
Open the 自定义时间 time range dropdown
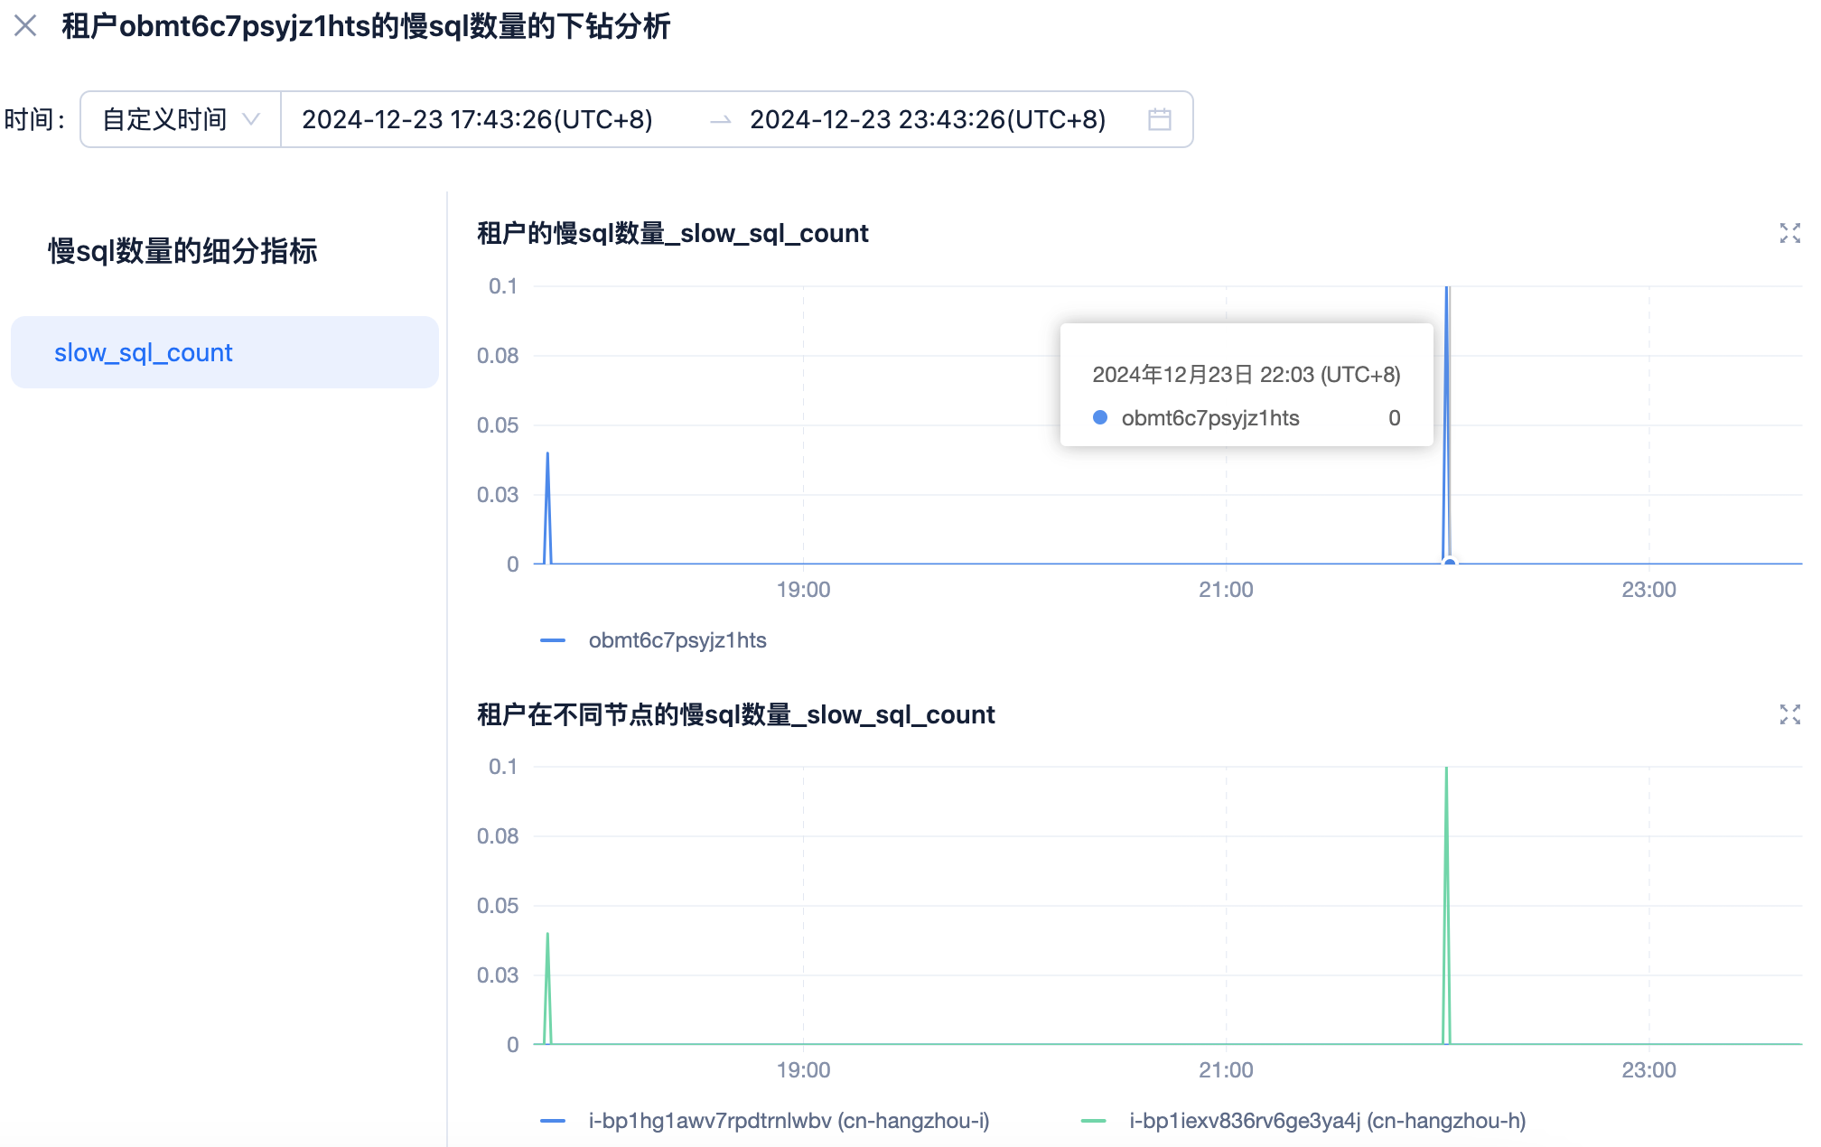pyautogui.click(x=163, y=119)
